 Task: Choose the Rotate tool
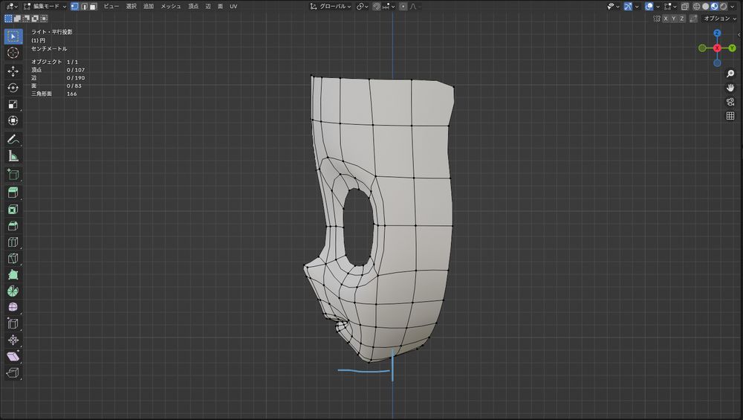(13, 88)
